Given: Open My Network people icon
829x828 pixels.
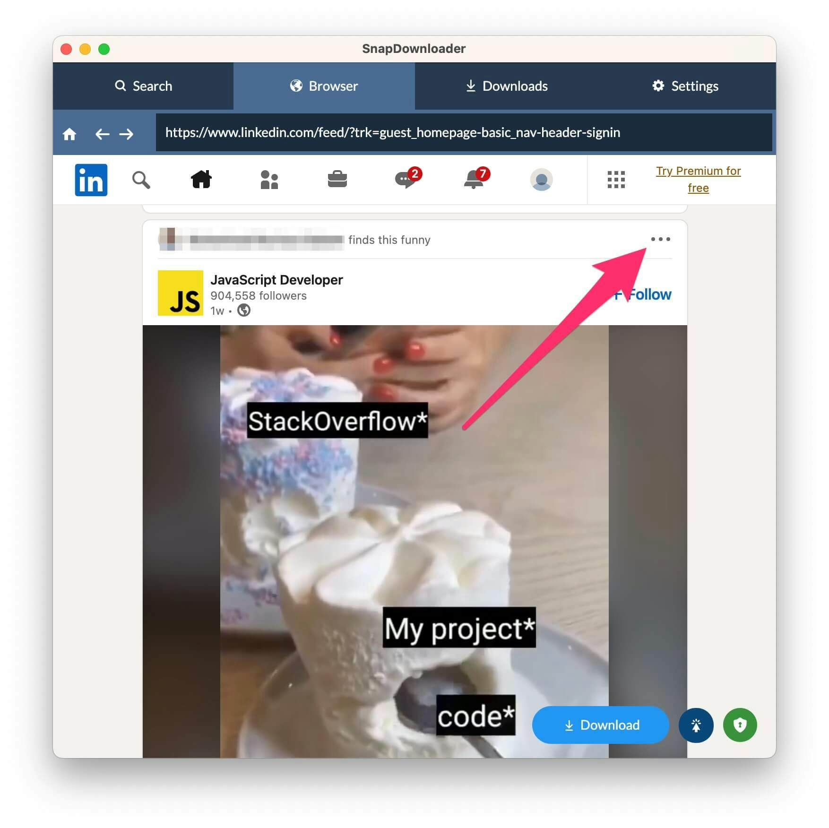Looking at the screenshot, I should point(269,180).
